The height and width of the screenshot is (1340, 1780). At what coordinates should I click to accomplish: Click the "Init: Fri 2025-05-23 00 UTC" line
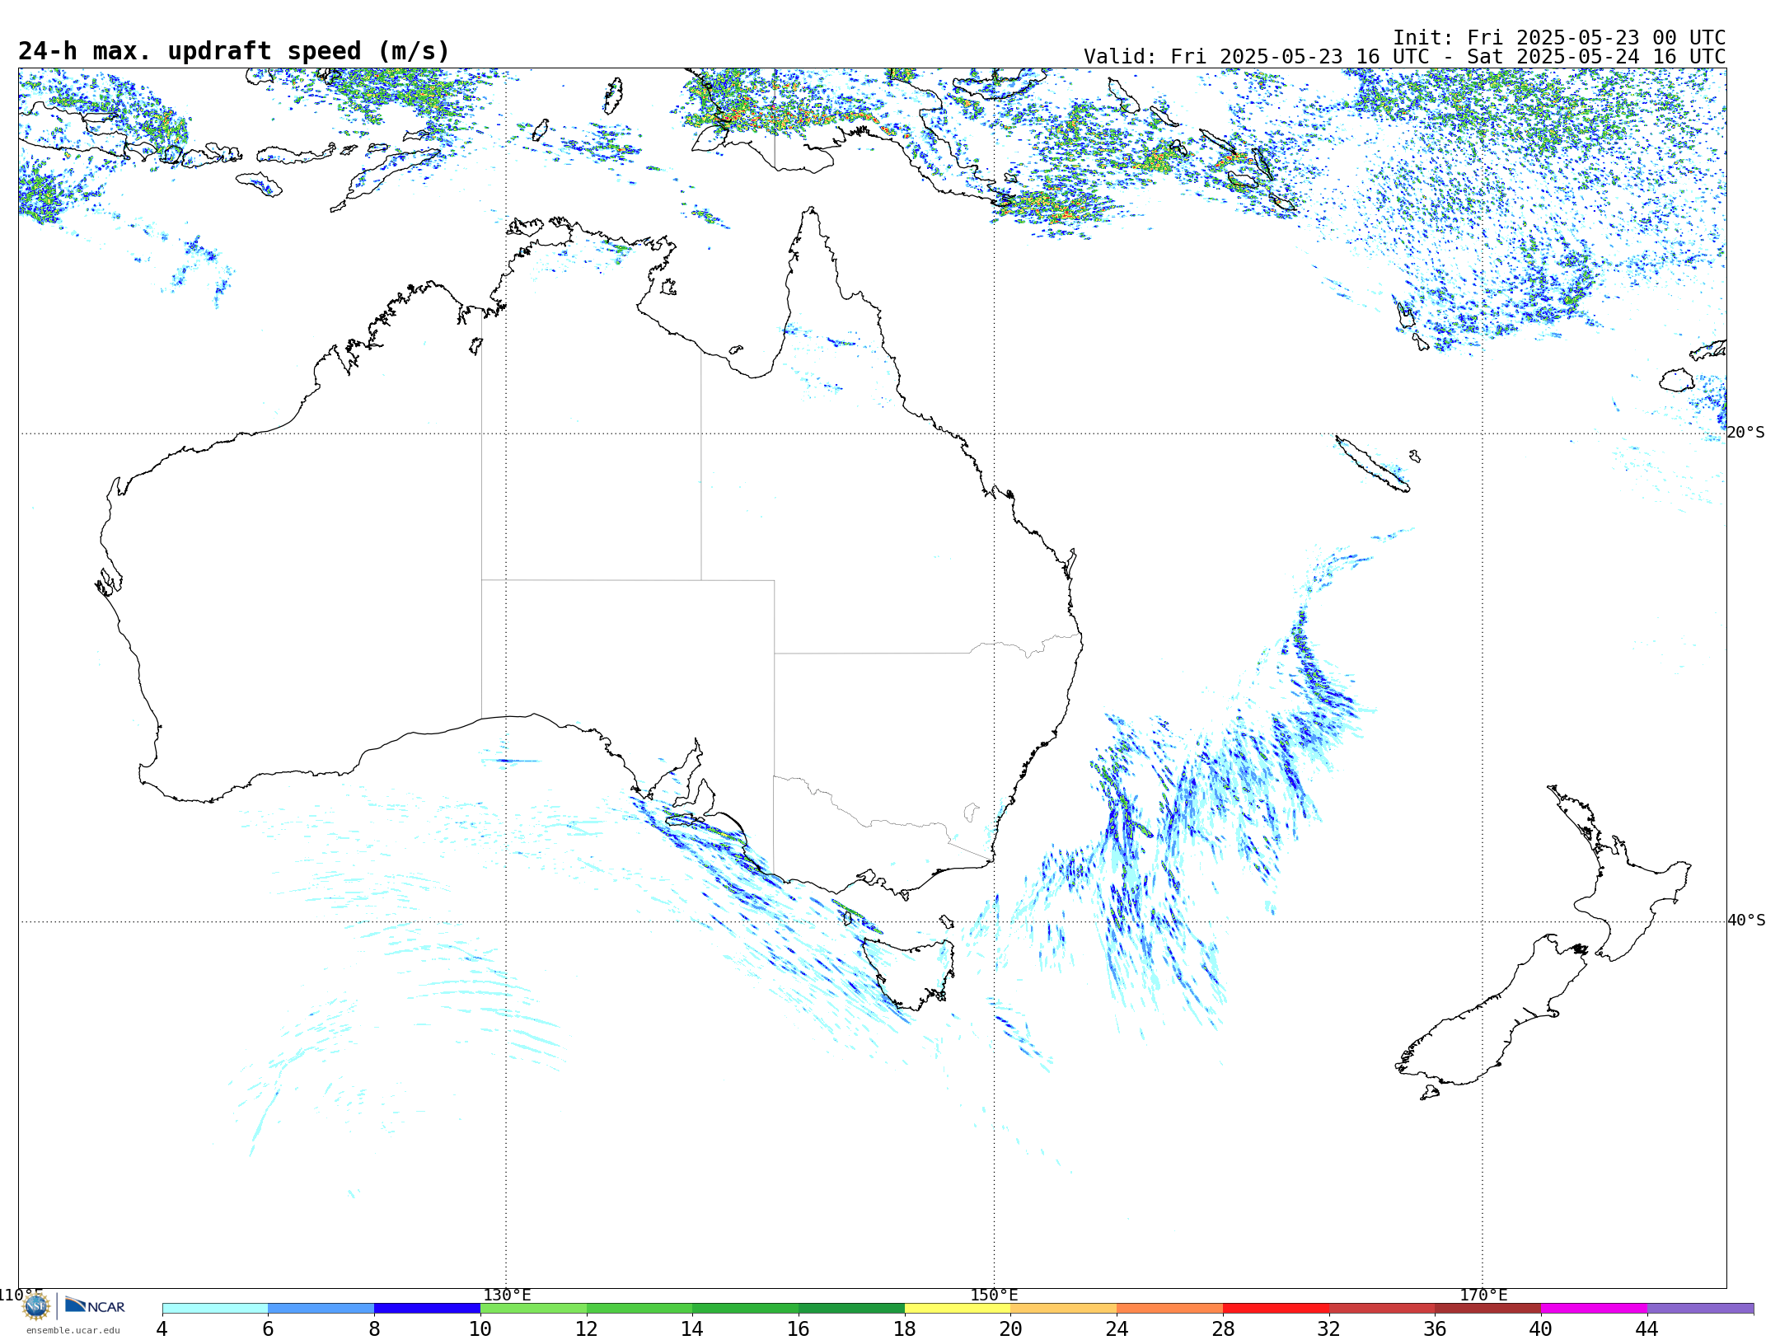1559,38
